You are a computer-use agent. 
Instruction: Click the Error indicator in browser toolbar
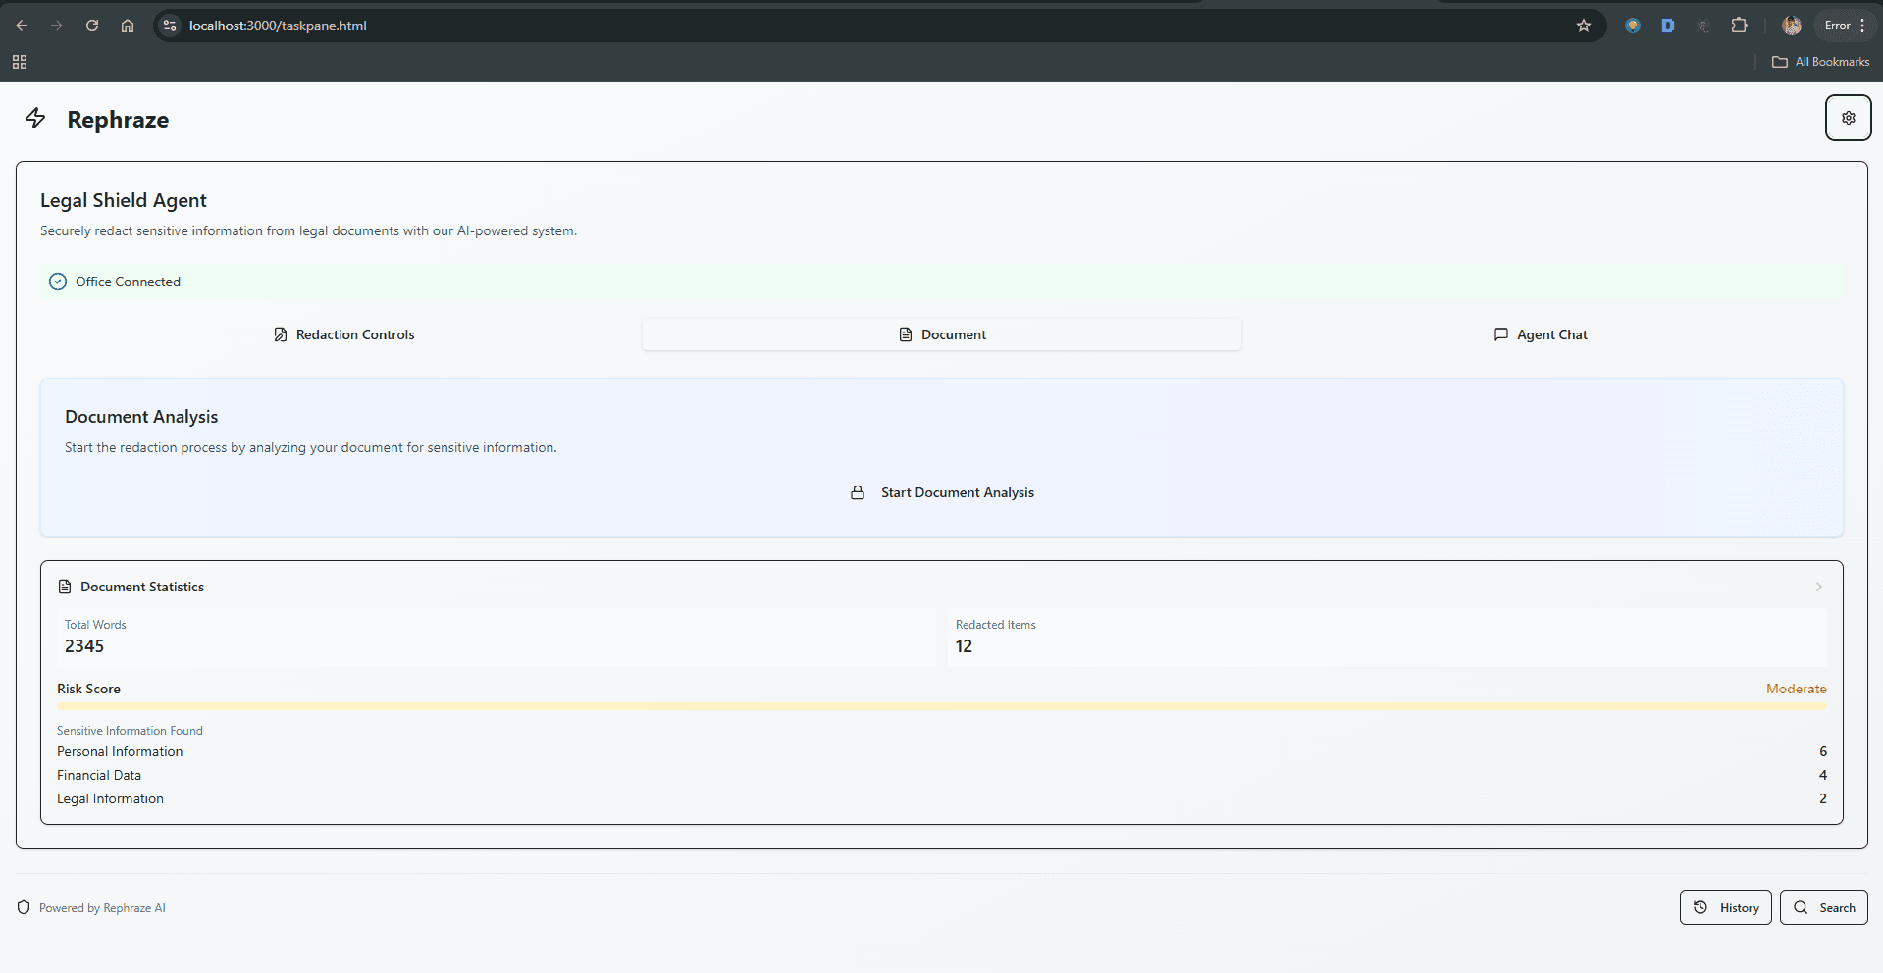pyautogui.click(x=1837, y=26)
